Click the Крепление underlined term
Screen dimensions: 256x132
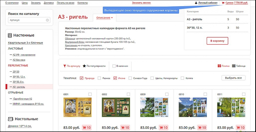coord(71,45)
